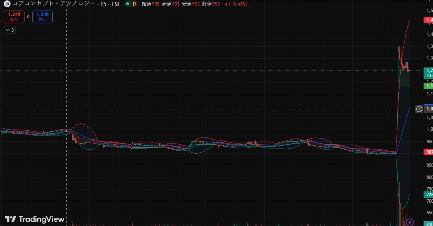433x226 pixels.
Task: Click the green market status dot
Action: coord(127,4)
